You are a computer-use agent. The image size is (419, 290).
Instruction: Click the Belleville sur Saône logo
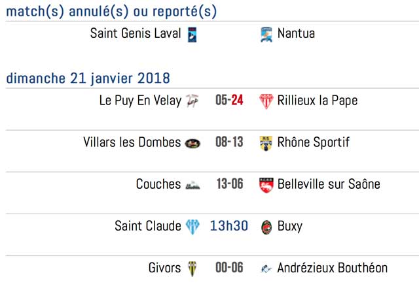click(266, 185)
